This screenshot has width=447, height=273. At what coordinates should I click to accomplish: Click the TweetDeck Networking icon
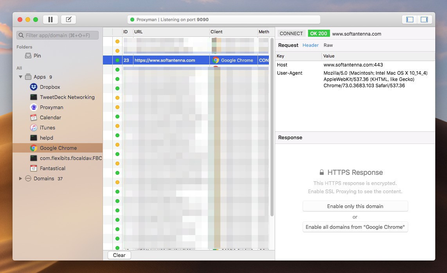point(34,97)
